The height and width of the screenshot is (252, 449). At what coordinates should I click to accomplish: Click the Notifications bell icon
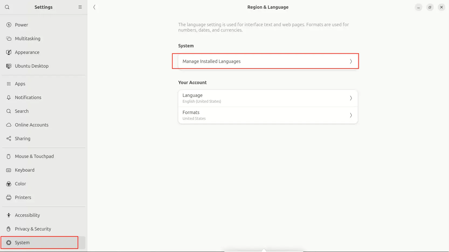(9, 98)
